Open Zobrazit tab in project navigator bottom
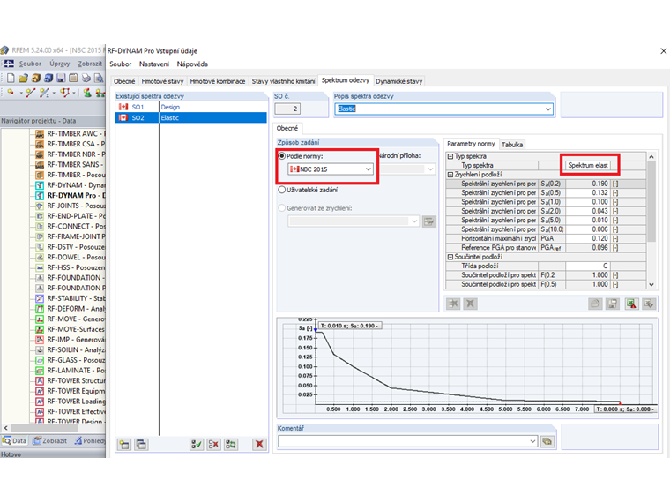The image size is (670, 503). click(50, 440)
